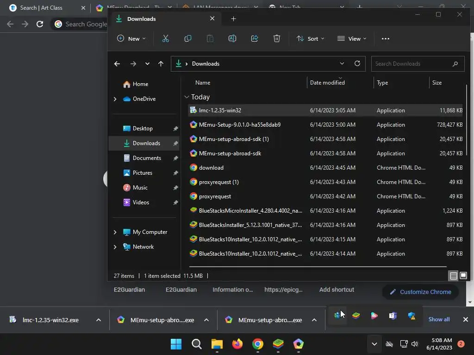Open recent locations dropdown arrow
The width and height of the screenshot is (474, 355).
tap(147, 64)
